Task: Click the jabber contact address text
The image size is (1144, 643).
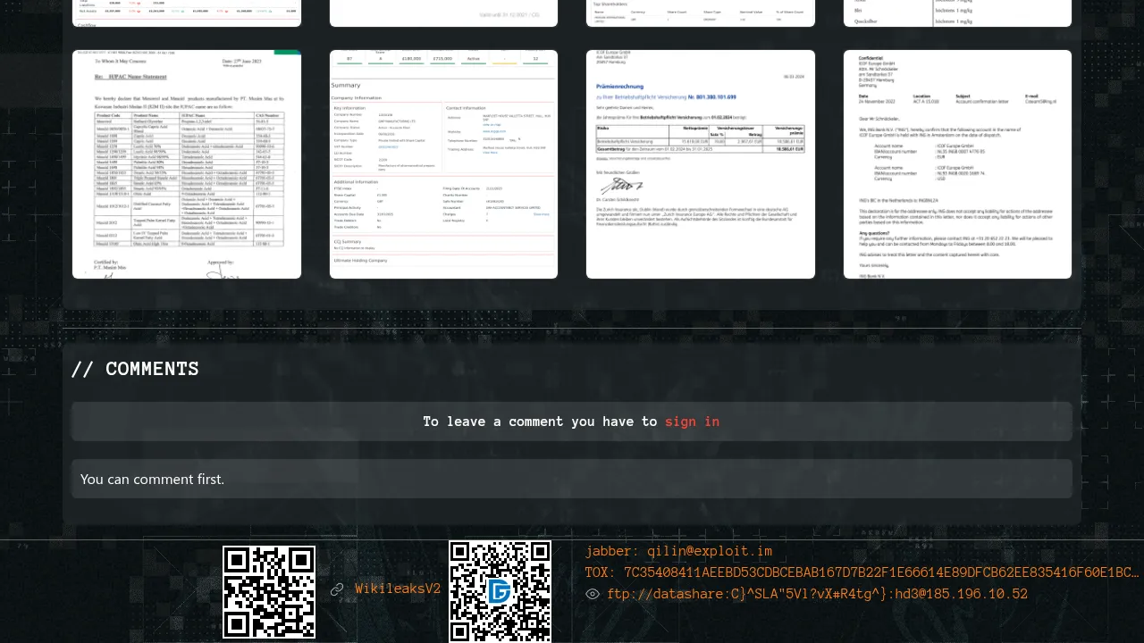Action: tap(678, 551)
